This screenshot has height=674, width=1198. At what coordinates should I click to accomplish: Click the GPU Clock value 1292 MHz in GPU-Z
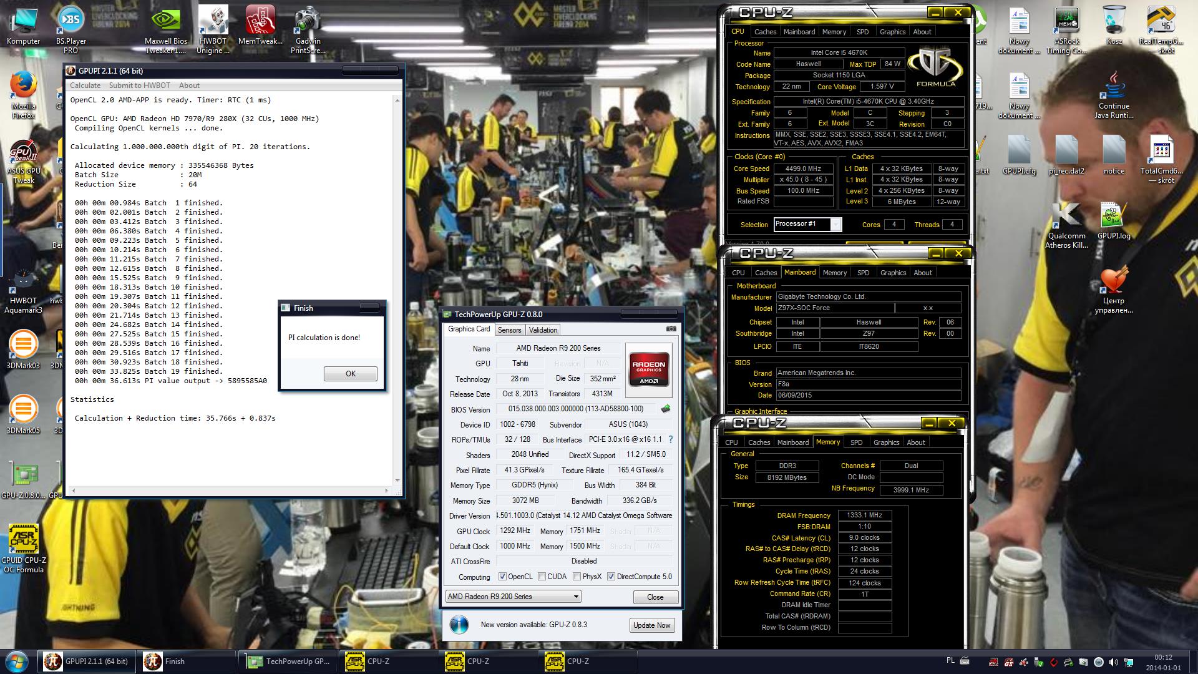pos(515,531)
